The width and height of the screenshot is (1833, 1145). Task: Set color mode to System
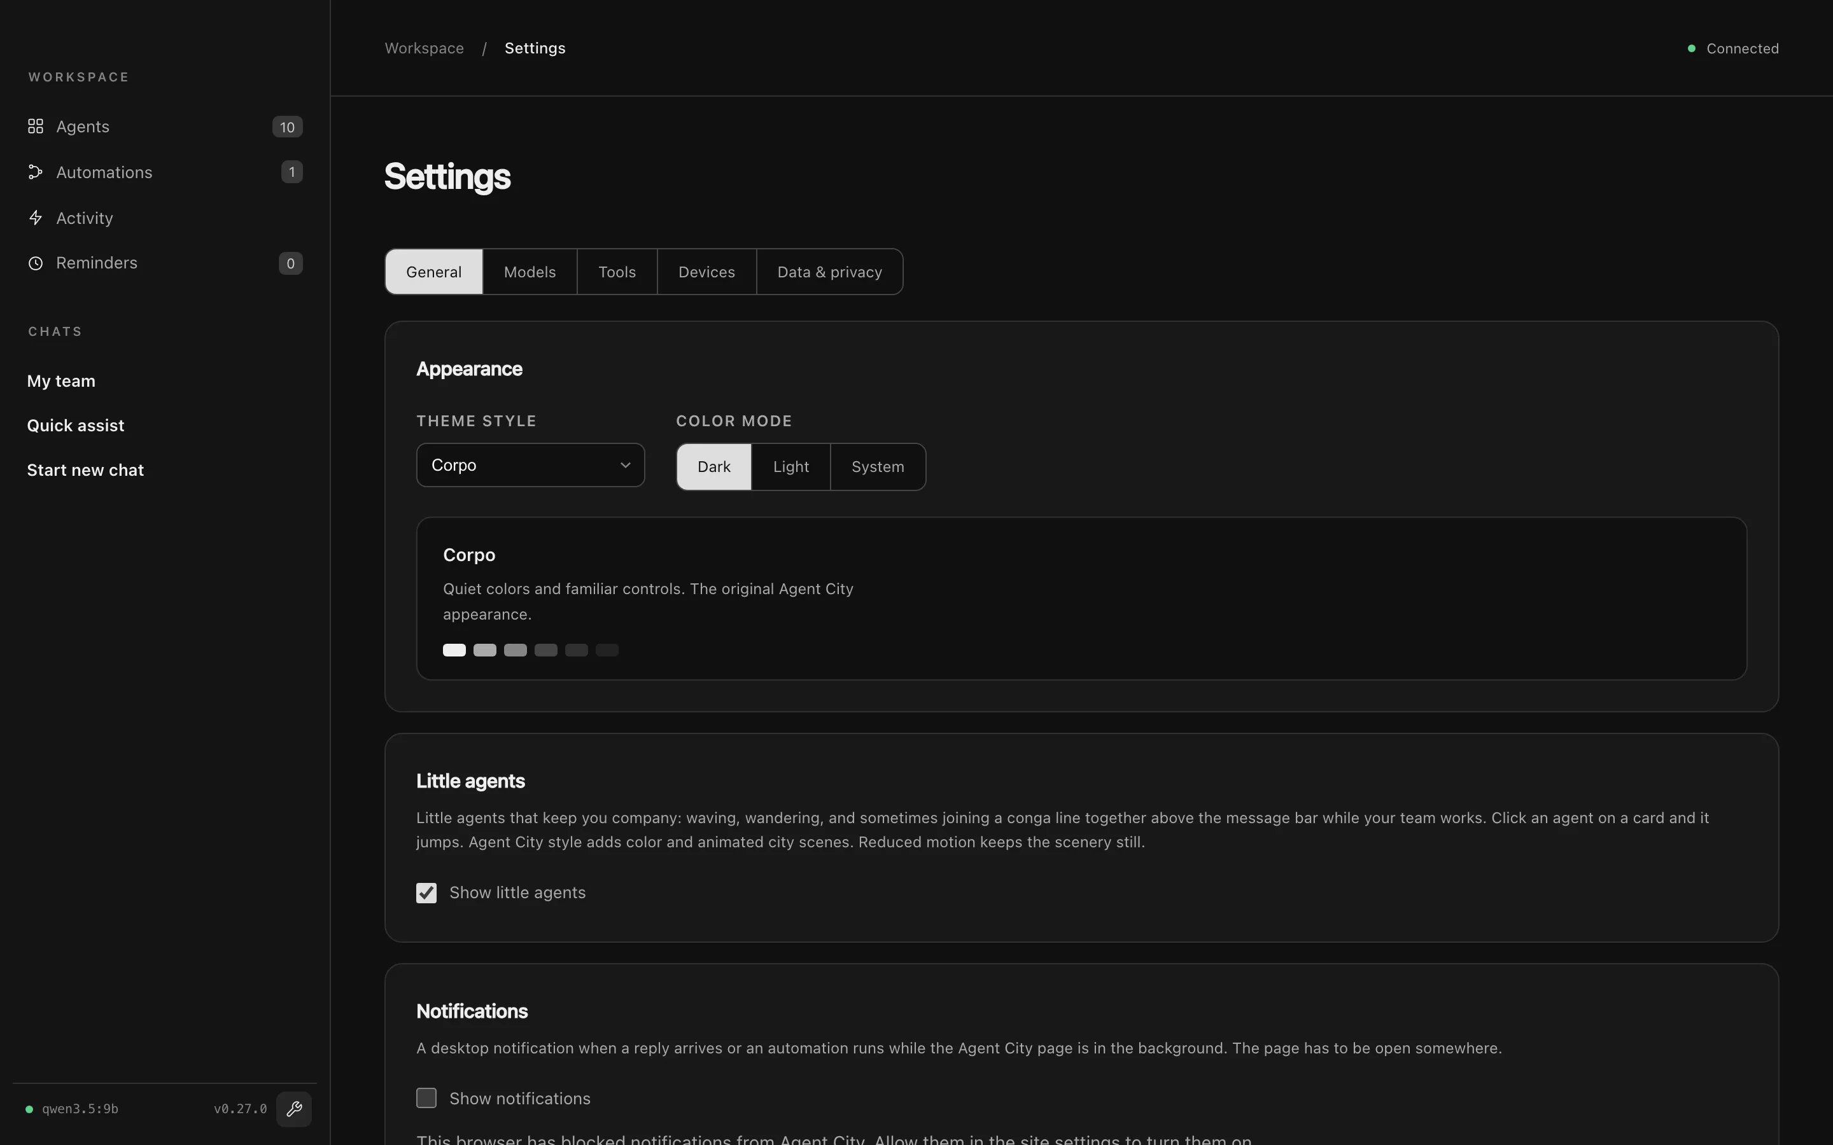coord(878,466)
